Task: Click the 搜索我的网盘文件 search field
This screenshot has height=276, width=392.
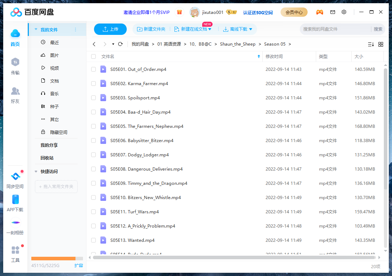Action: [x=335, y=29]
